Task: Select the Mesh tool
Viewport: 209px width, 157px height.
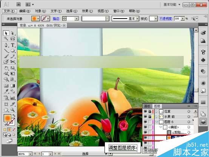Action: pos(6,85)
